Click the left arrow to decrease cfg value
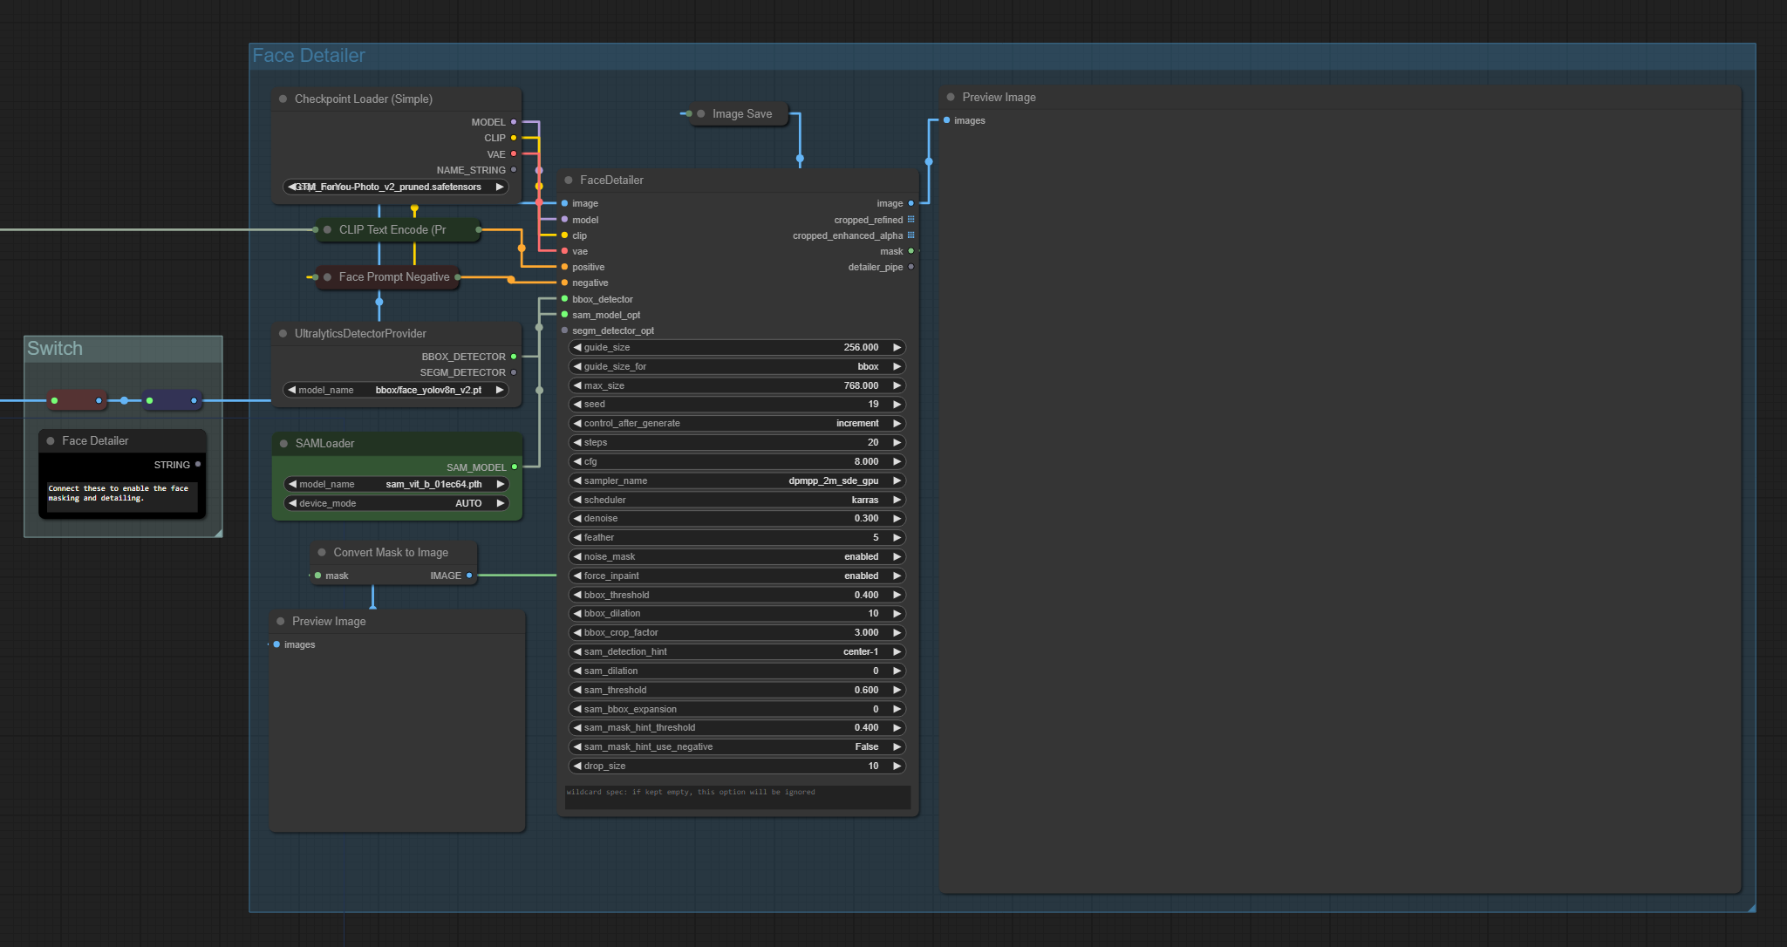This screenshot has height=947, width=1787. [x=576, y=461]
